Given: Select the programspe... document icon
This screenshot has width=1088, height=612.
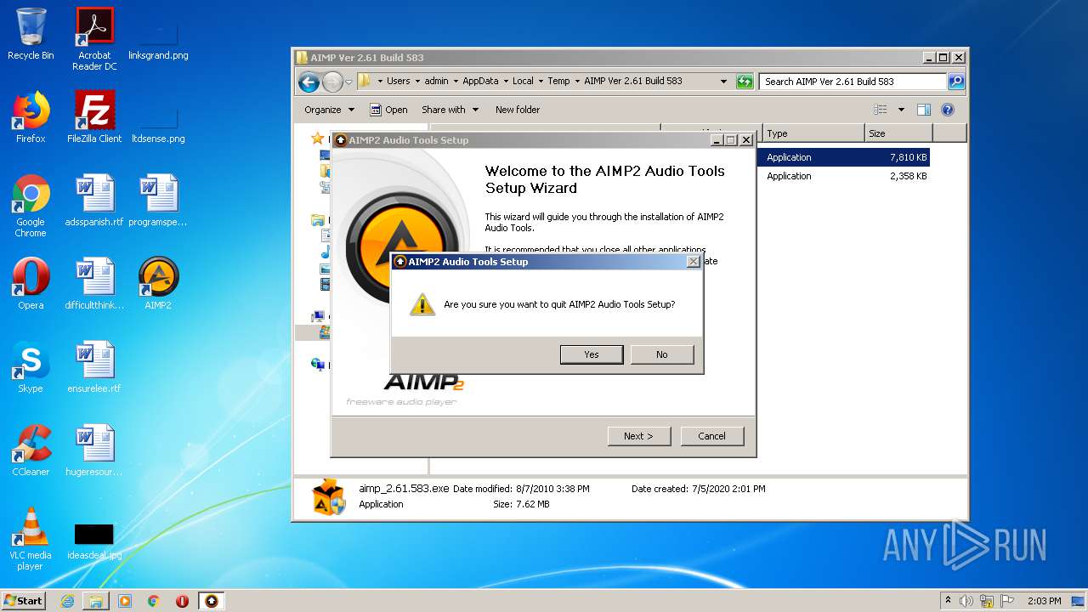Looking at the screenshot, I should (158, 201).
